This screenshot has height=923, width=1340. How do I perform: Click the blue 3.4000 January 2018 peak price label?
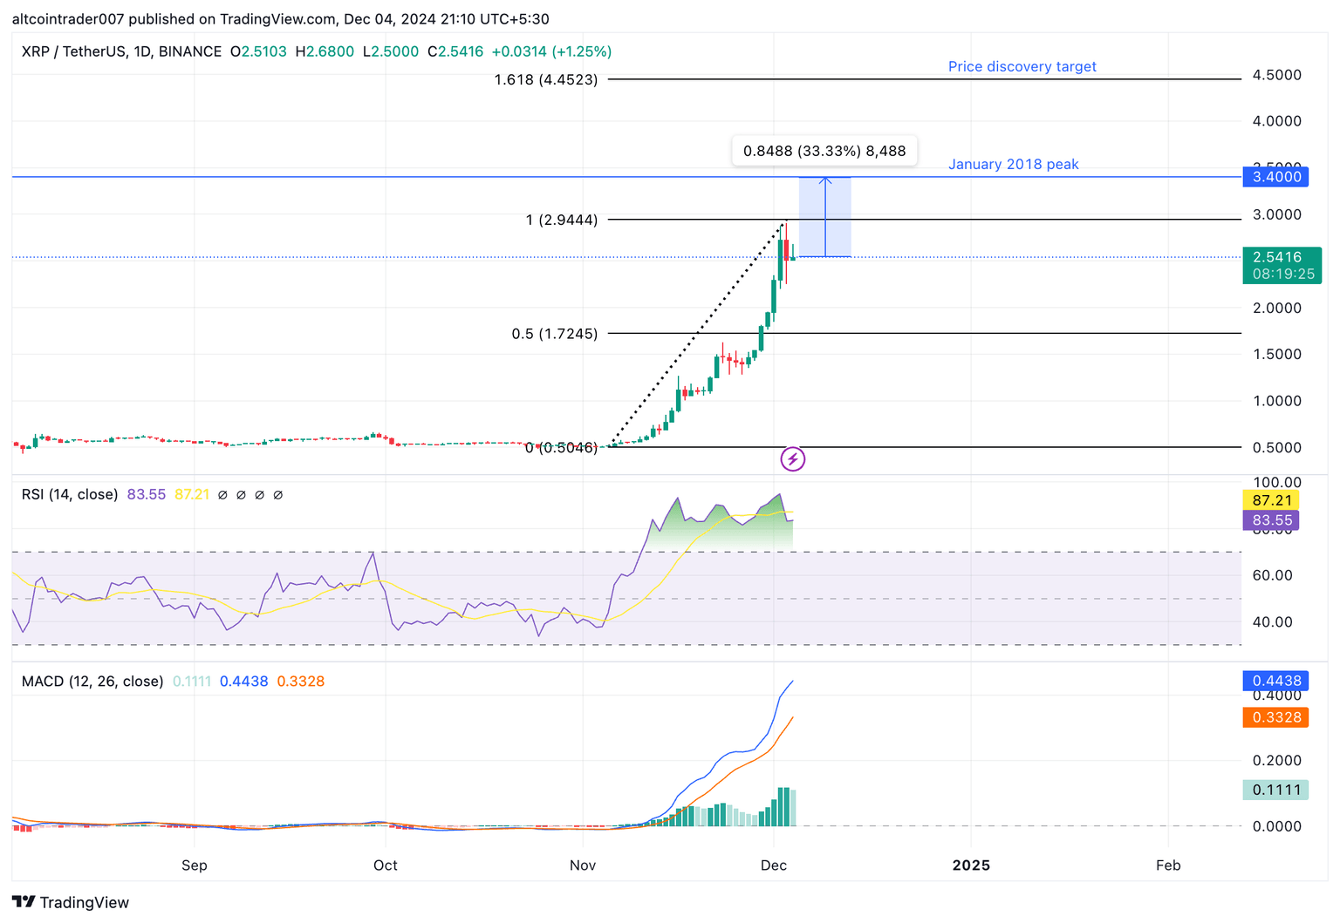point(1275,177)
